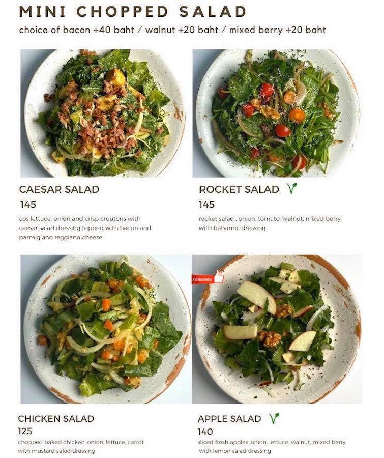This screenshot has height=458, width=384.
Task: Select the Chicken Salad title
Action: click(56, 419)
